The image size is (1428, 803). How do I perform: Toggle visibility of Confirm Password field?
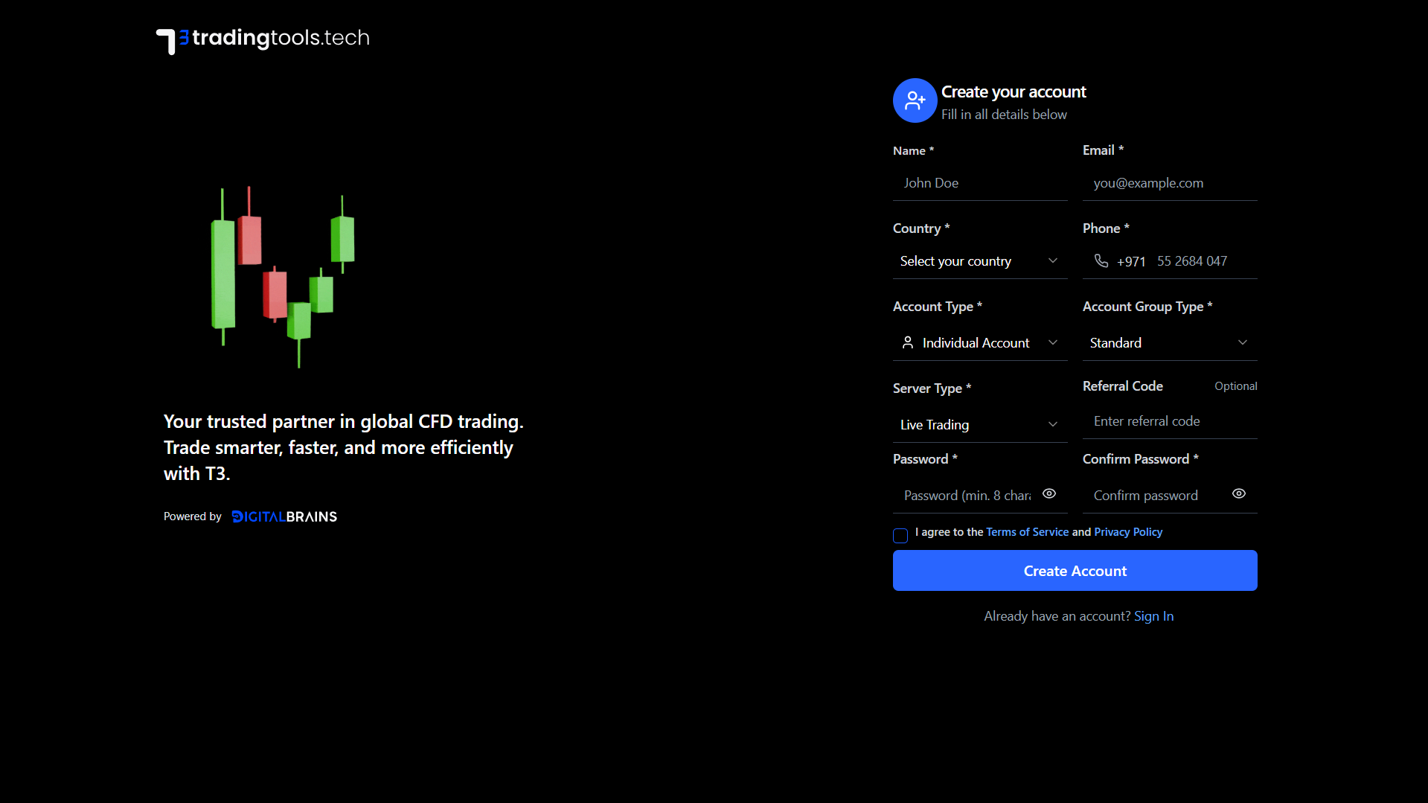[x=1239, y=494]
